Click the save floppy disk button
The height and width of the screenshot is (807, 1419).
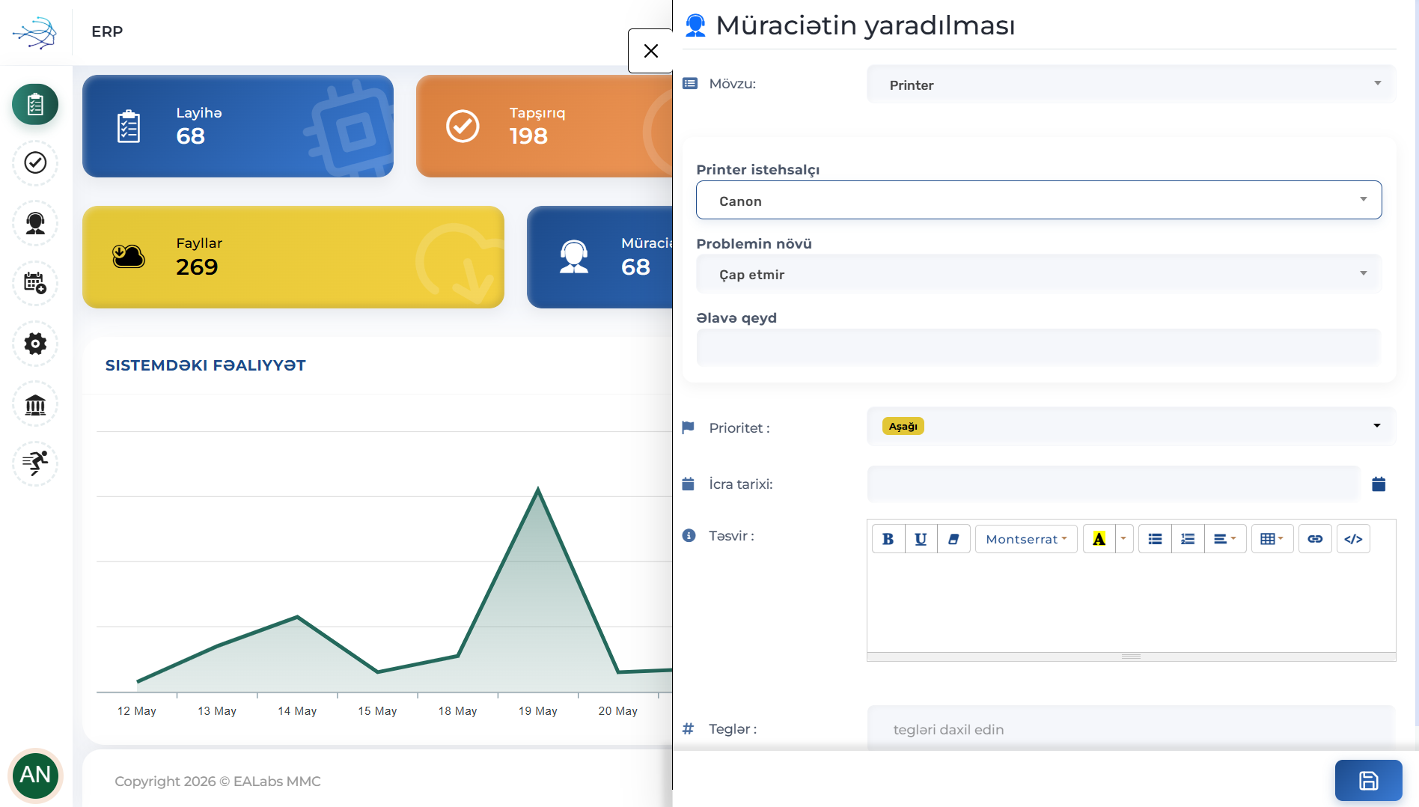coord(1368,780)
